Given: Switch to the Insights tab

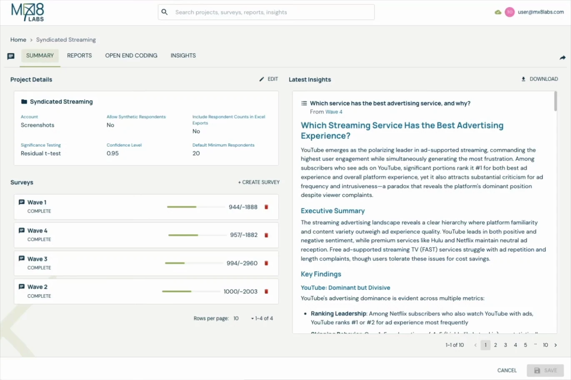Looking at the screenshot, I should (183, 56).
